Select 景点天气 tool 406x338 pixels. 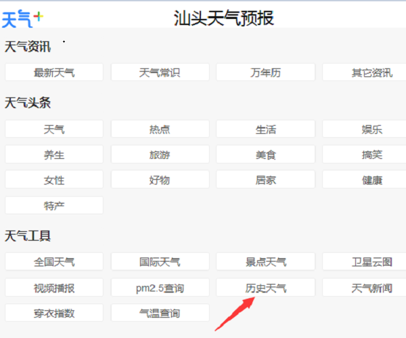(266, 262)
